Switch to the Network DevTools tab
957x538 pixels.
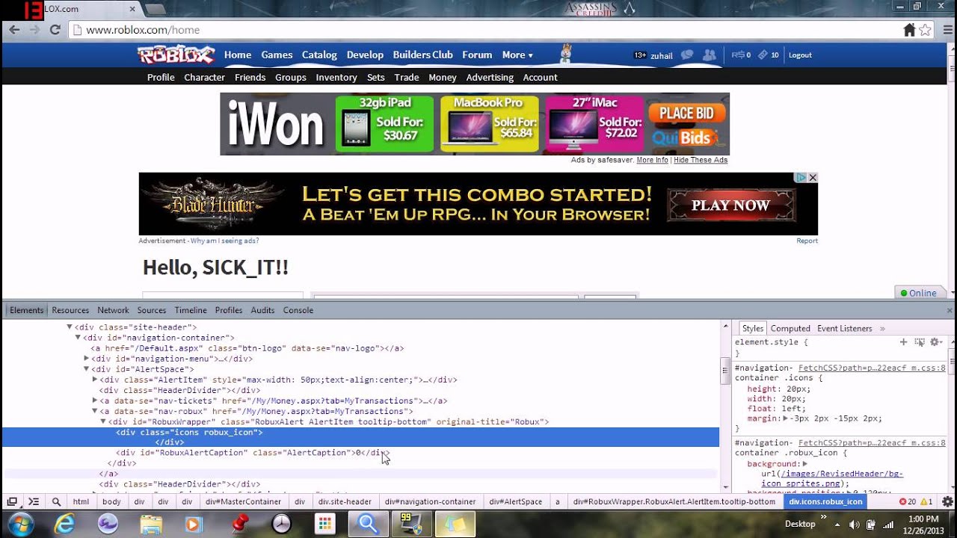point(113,310)
